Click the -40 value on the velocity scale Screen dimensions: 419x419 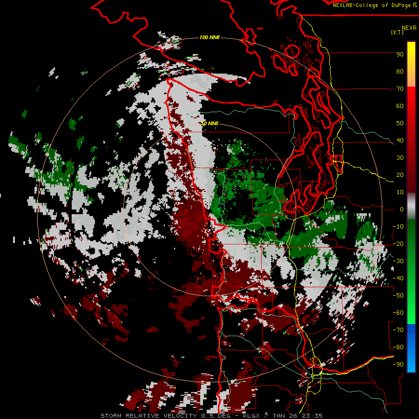[398, 278]
